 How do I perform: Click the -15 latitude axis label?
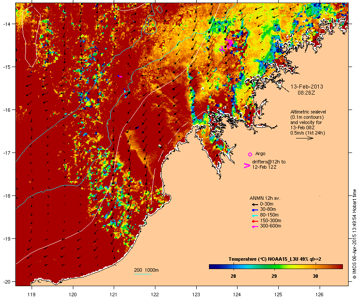(x=6, y=67)
